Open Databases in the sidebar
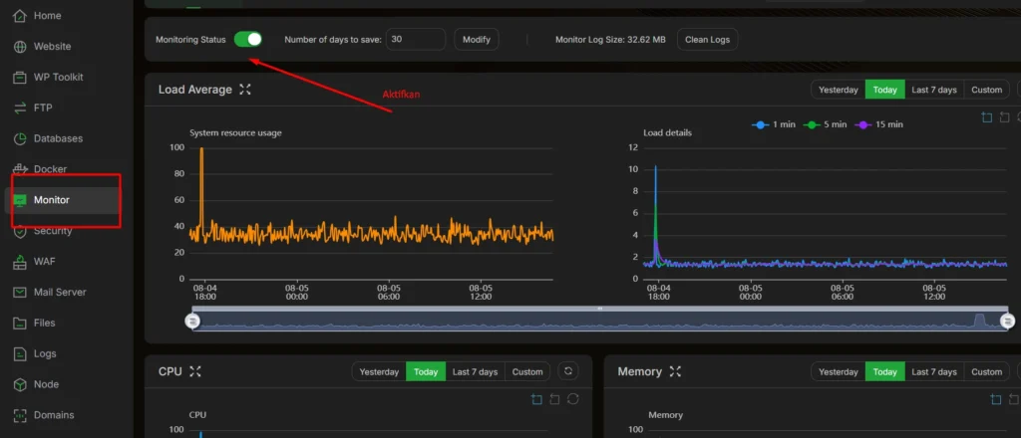 point(58,138)
